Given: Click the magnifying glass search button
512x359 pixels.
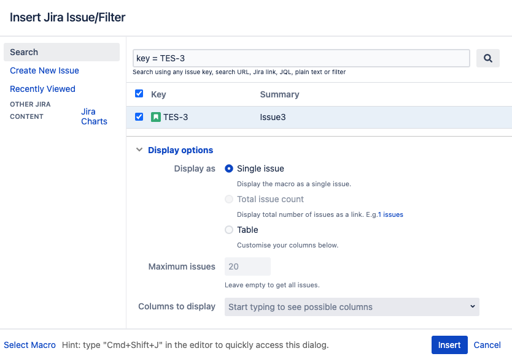Looking at the screenshot, I should pyautogui.click(x=487, y=58).
